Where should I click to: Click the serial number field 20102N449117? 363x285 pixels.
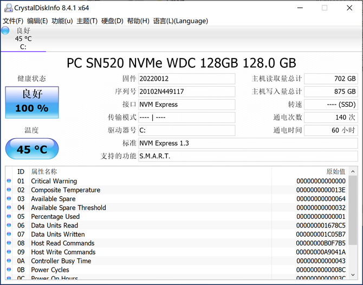coord(186,92)
